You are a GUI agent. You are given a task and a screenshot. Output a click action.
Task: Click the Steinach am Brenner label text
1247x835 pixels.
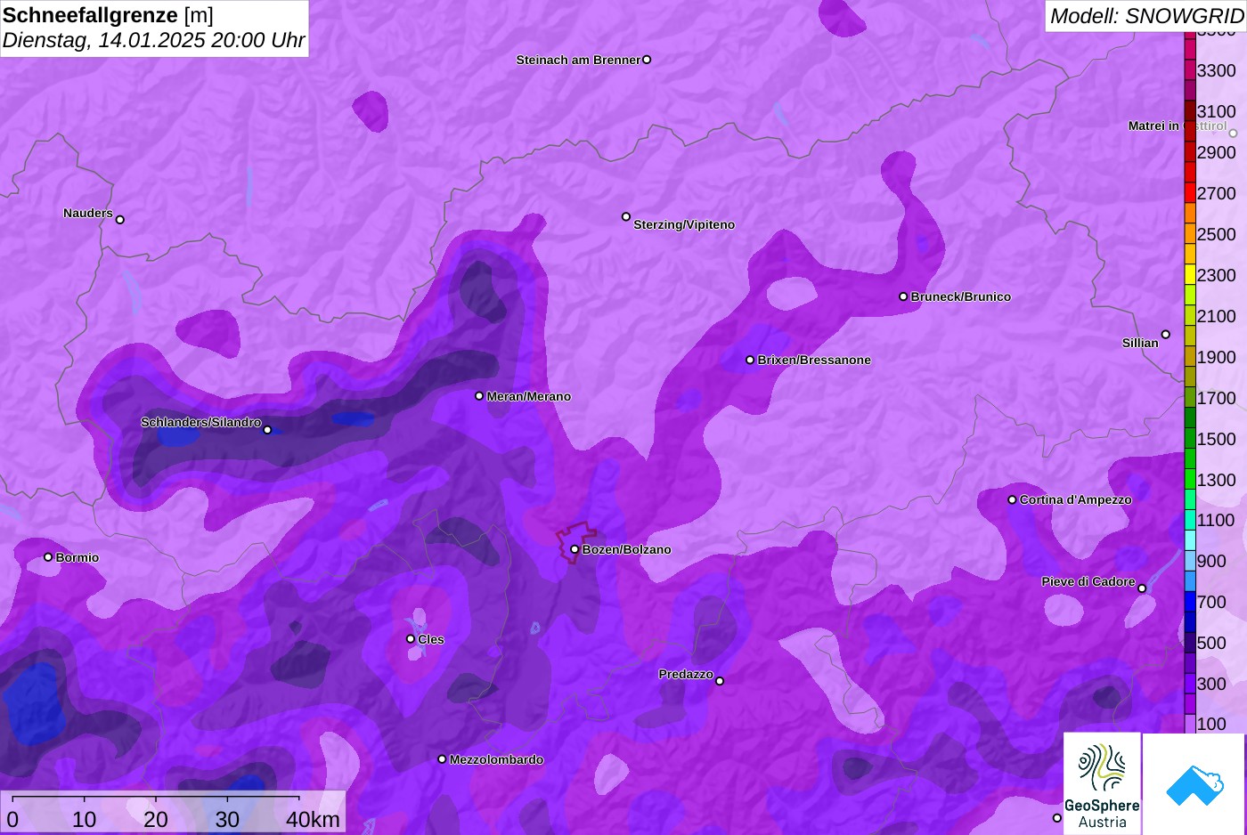tap(578, 61)
